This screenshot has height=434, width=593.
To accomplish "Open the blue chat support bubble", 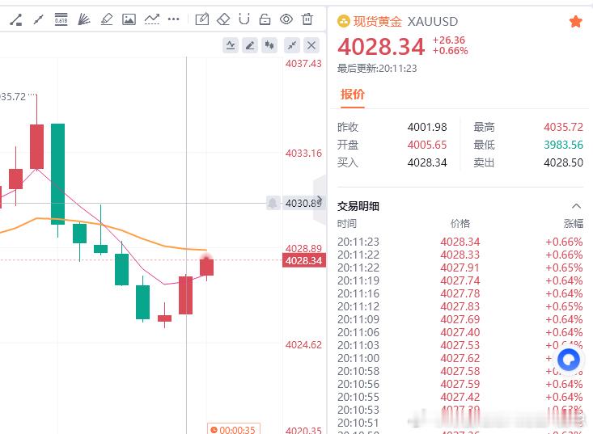I will pyautogui.click(x=569, y=359).
